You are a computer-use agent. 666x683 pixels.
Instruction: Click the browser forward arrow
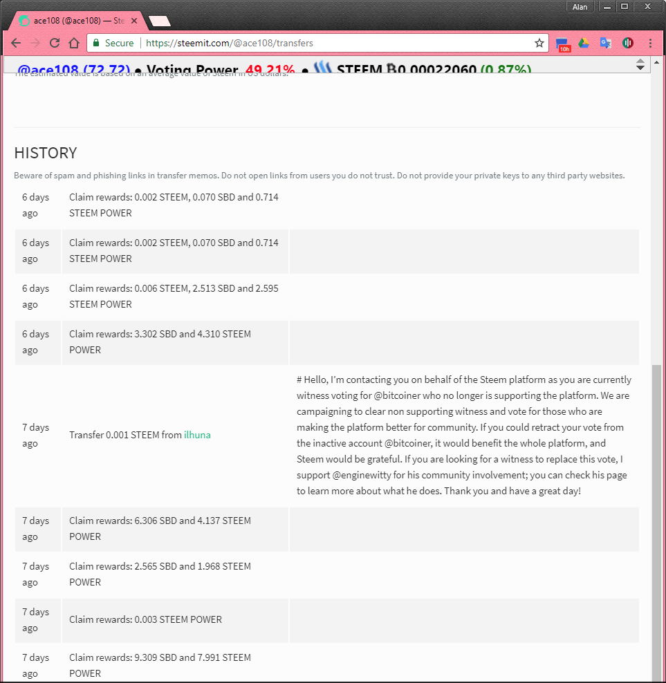pos(35,43)
